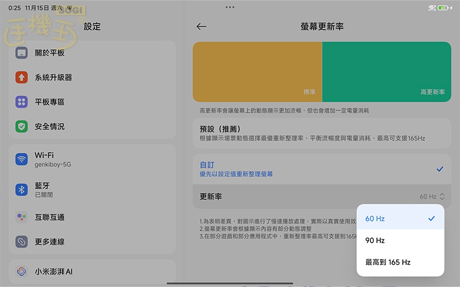This screenshot has height=287, width=460.
Task: Tap the Wi-Fi status icon in status bar
Action: 432,8
